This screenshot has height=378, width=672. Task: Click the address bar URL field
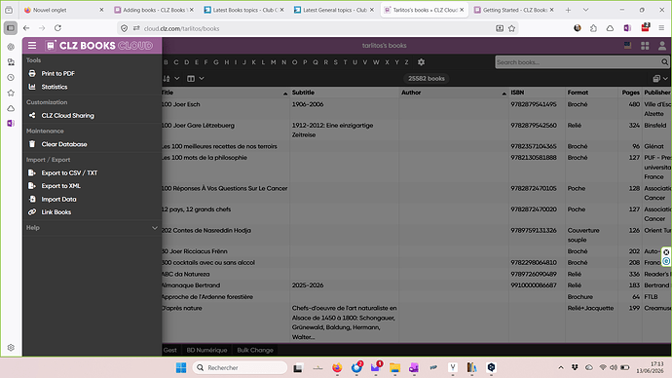point(317,28)
